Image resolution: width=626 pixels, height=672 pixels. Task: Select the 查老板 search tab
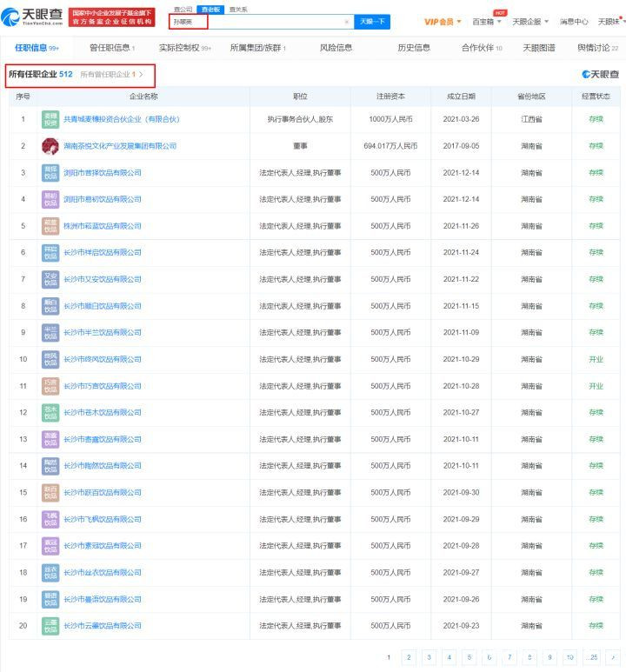coord(210,9)
